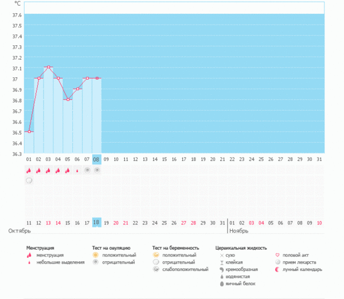Viewport: 344px width, 299px height.
Task: Click the 36.5 temperature point on chart
Action: tap(29, 132)
